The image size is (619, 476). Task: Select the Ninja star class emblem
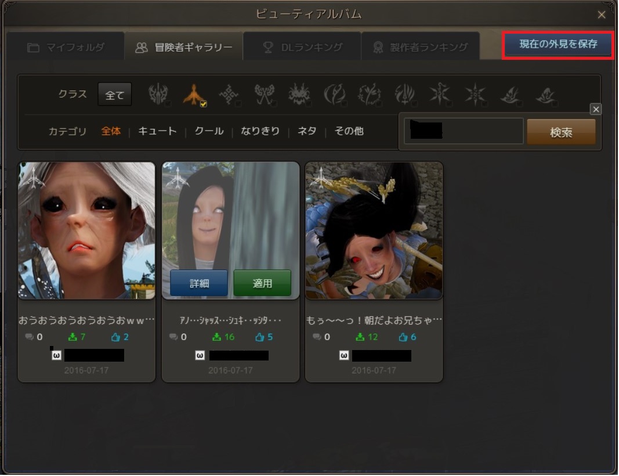[475, 94]
